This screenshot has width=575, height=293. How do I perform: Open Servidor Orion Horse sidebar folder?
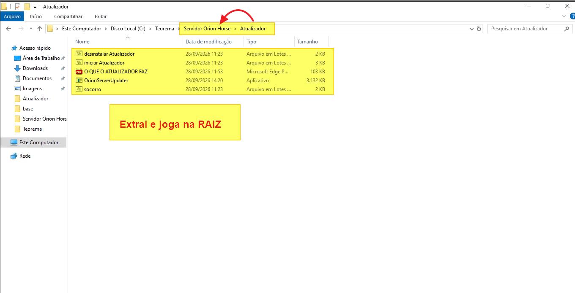coord(44,119)
